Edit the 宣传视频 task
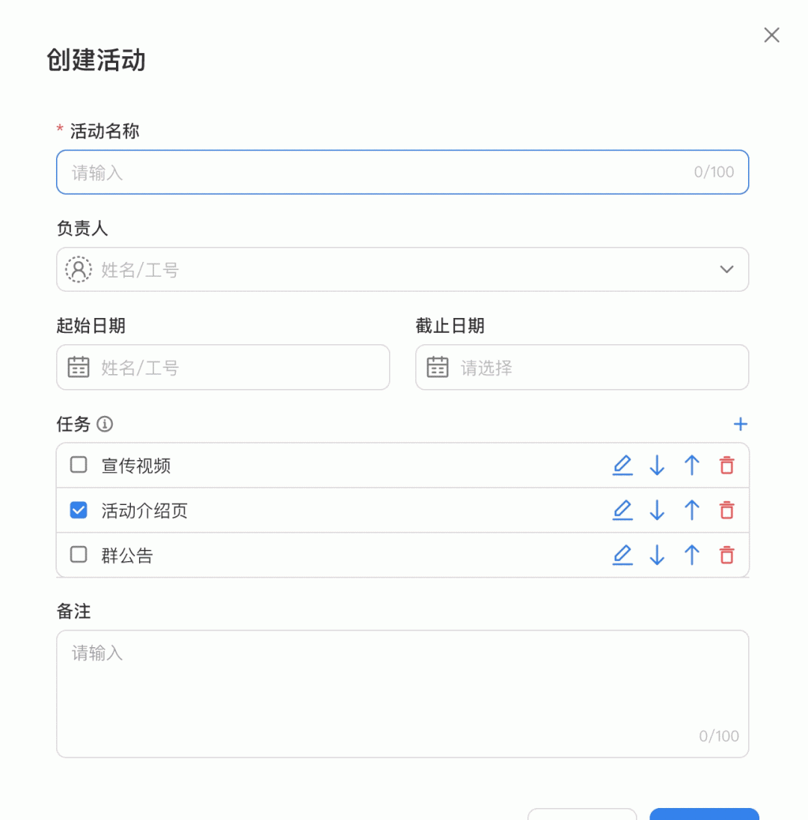The height and width of the screenshot is (820, 808). [622, 465]
